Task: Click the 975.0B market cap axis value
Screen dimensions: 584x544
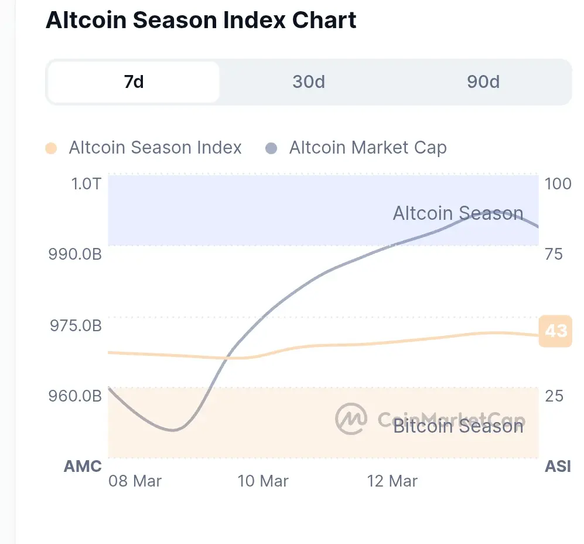Action: point(76,325)
